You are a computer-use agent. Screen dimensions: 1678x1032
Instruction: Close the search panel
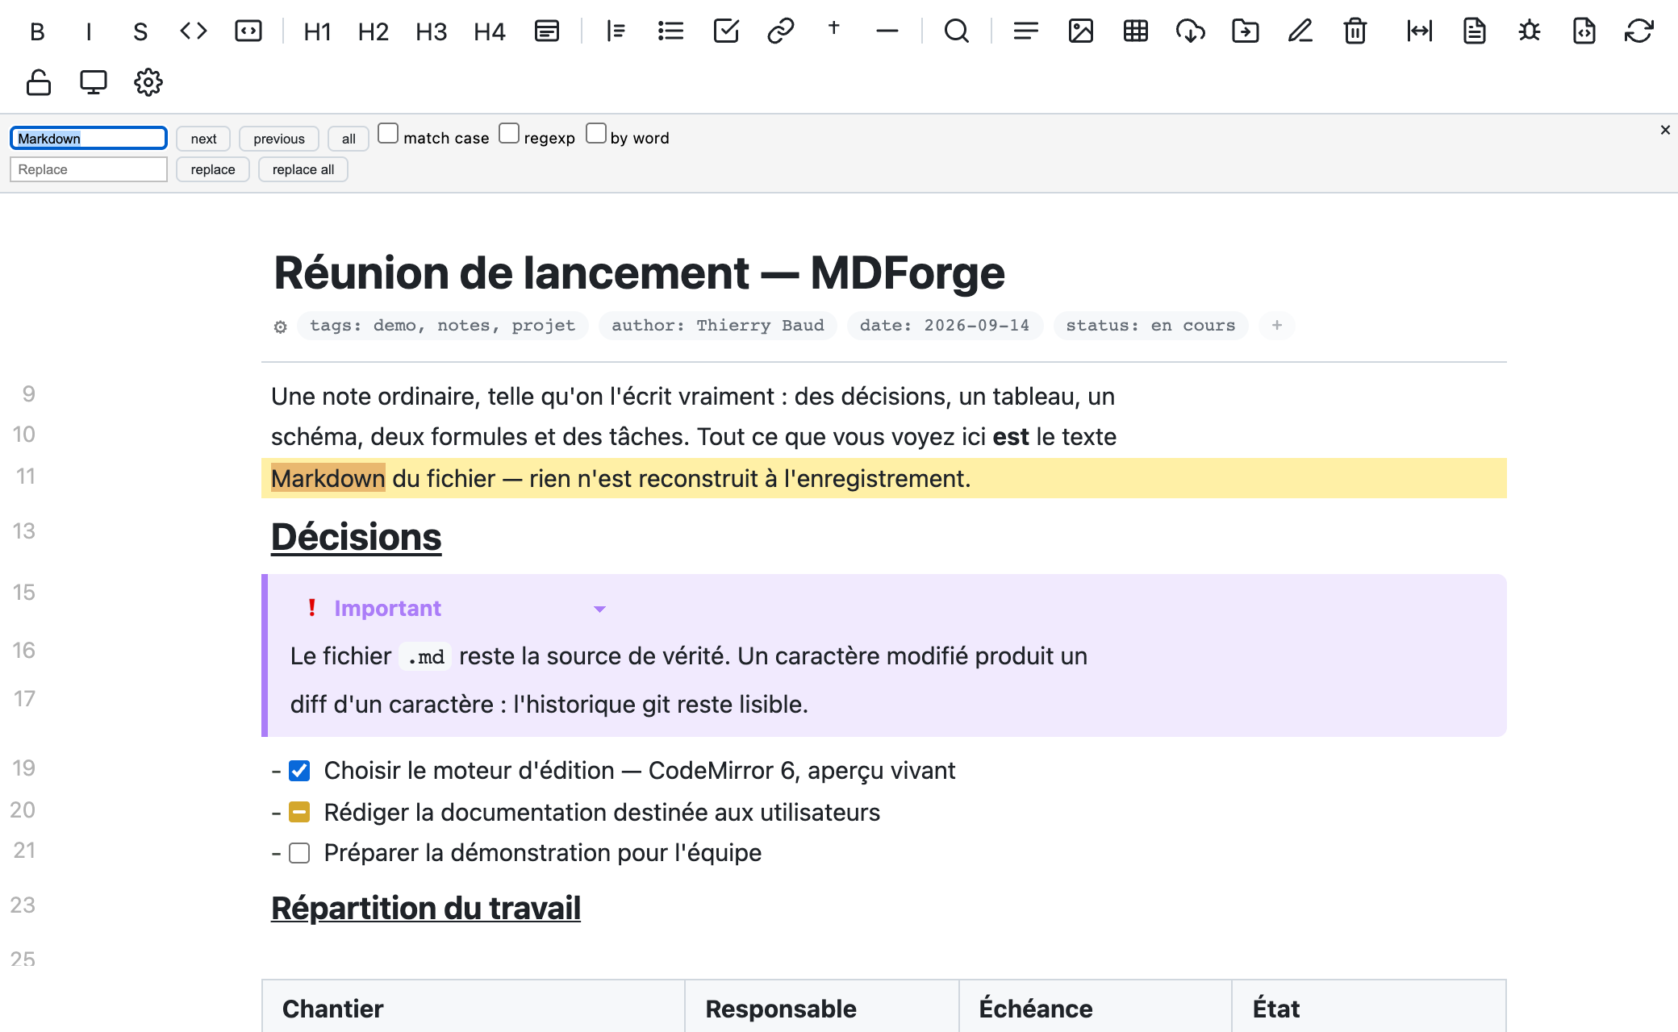[x=1665, y=130]
